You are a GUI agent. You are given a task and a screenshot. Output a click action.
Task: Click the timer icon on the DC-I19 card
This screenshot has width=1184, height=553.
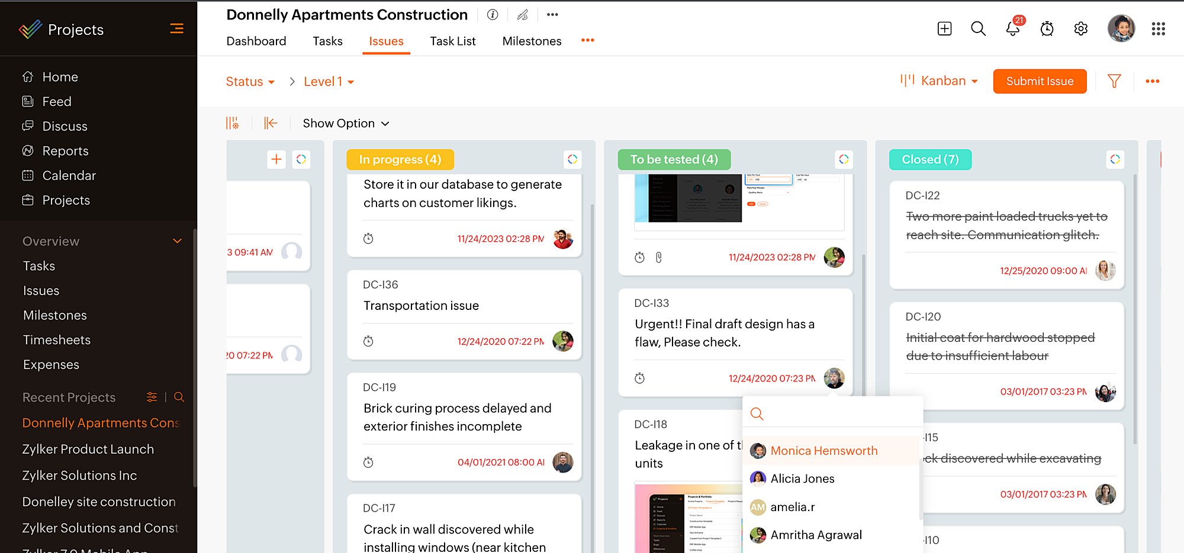click(x=368, y=463)
